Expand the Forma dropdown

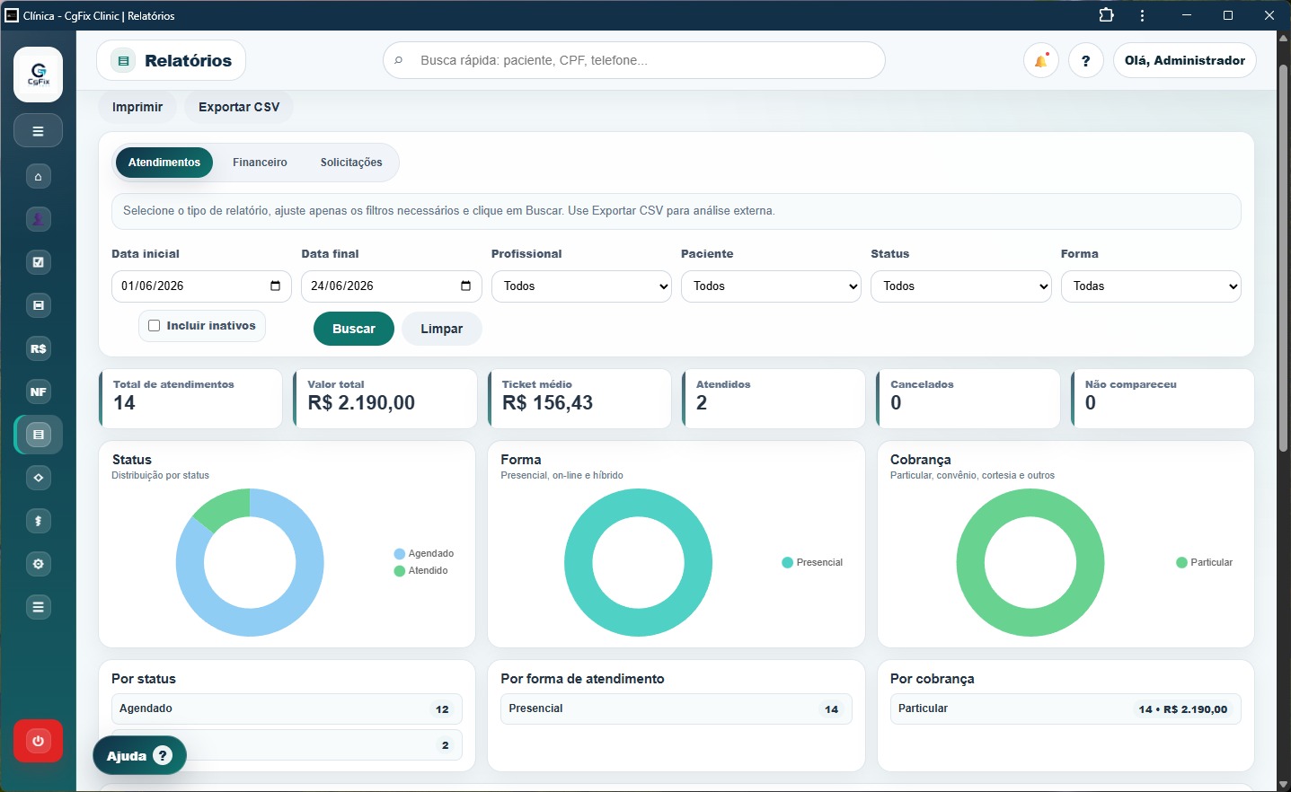point(1151,286)
